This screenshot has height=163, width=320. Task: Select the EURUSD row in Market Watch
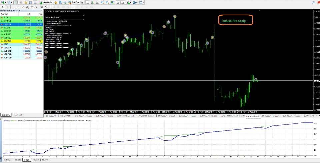21,24
